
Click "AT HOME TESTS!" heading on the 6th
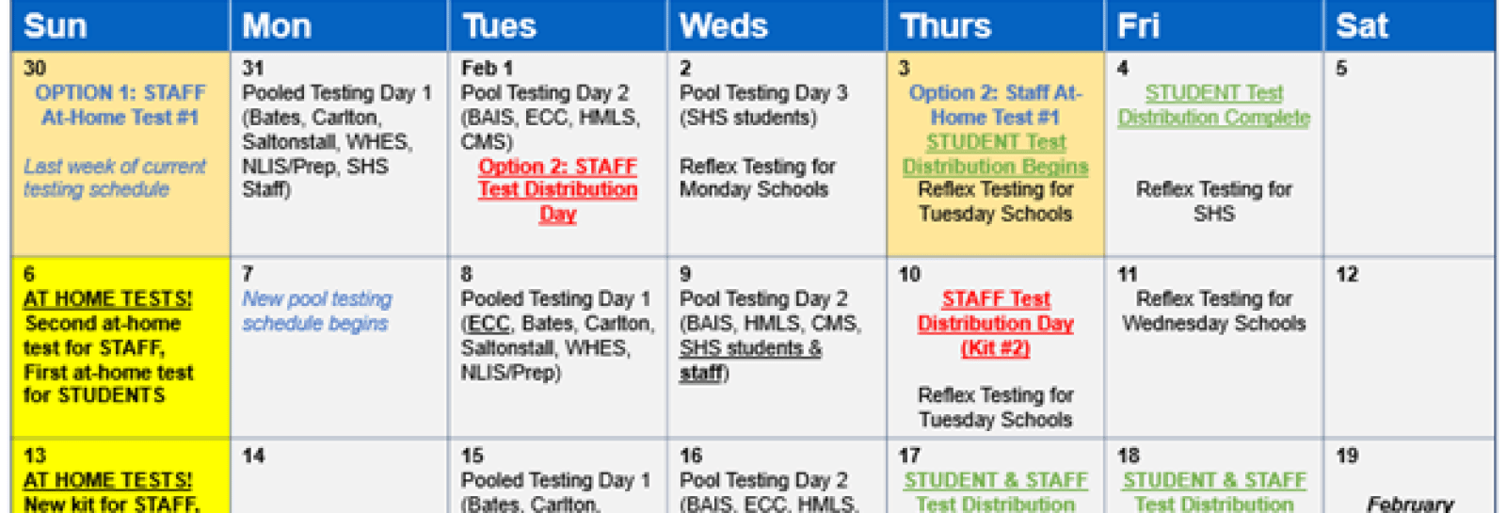pos(107,299)
